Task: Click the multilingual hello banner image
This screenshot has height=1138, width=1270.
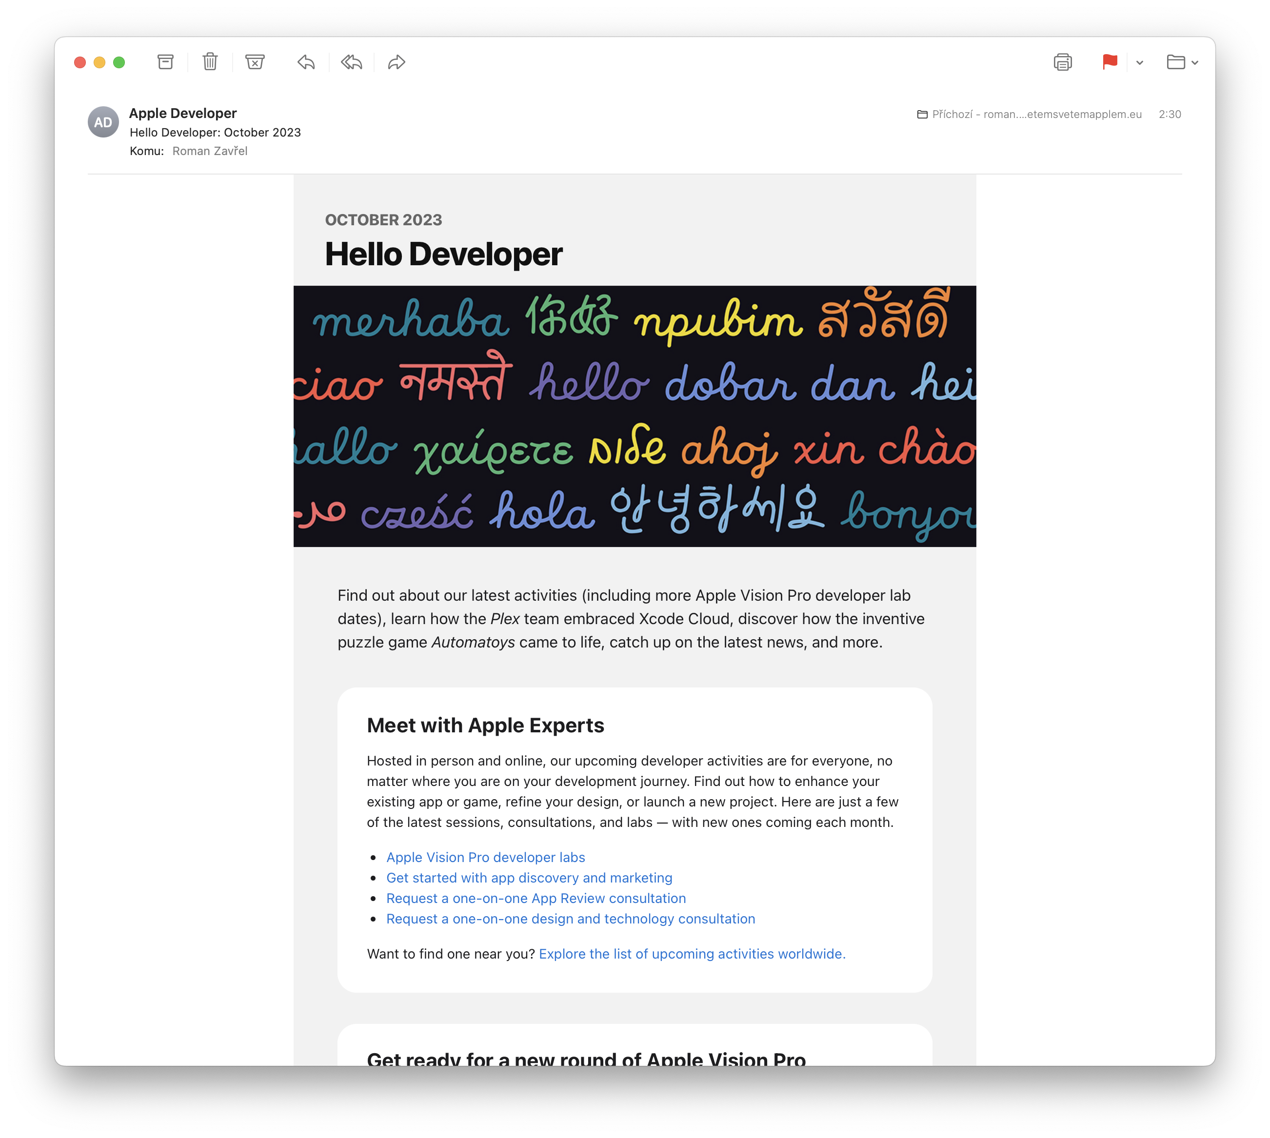Action: pos(634,416)
